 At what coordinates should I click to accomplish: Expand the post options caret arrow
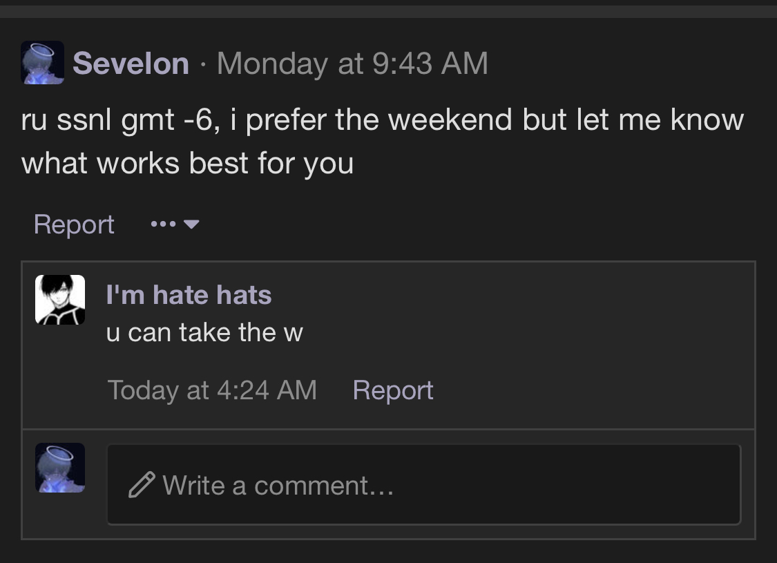click(x=191, y=225)
